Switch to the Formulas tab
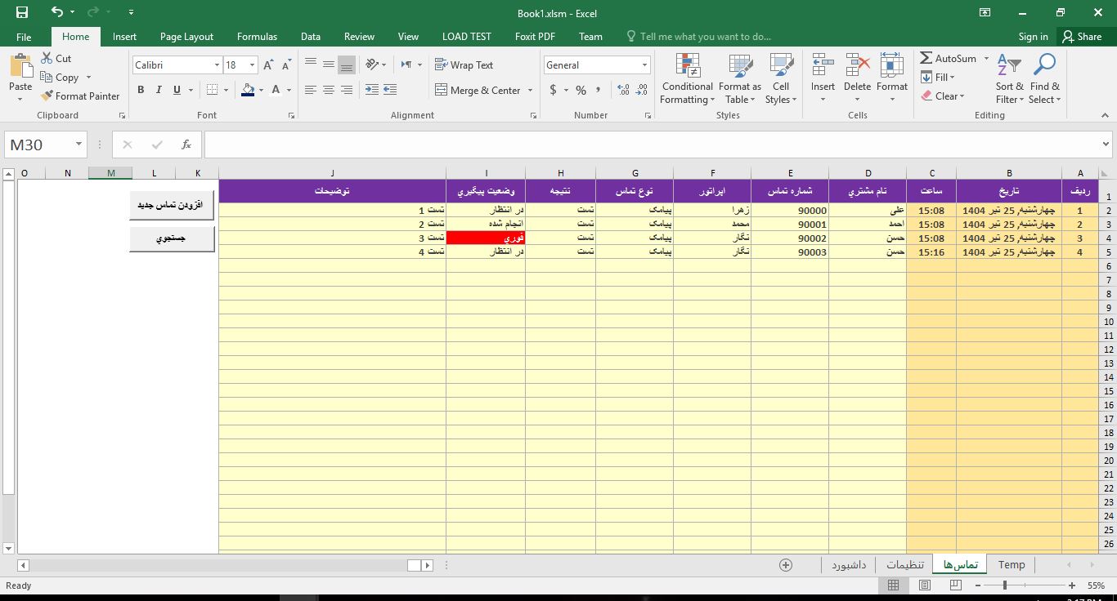This screenshot has height=601, width=1117. [257, 37]
